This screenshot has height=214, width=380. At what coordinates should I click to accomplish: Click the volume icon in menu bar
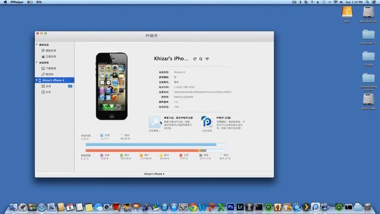pos(341,2)
